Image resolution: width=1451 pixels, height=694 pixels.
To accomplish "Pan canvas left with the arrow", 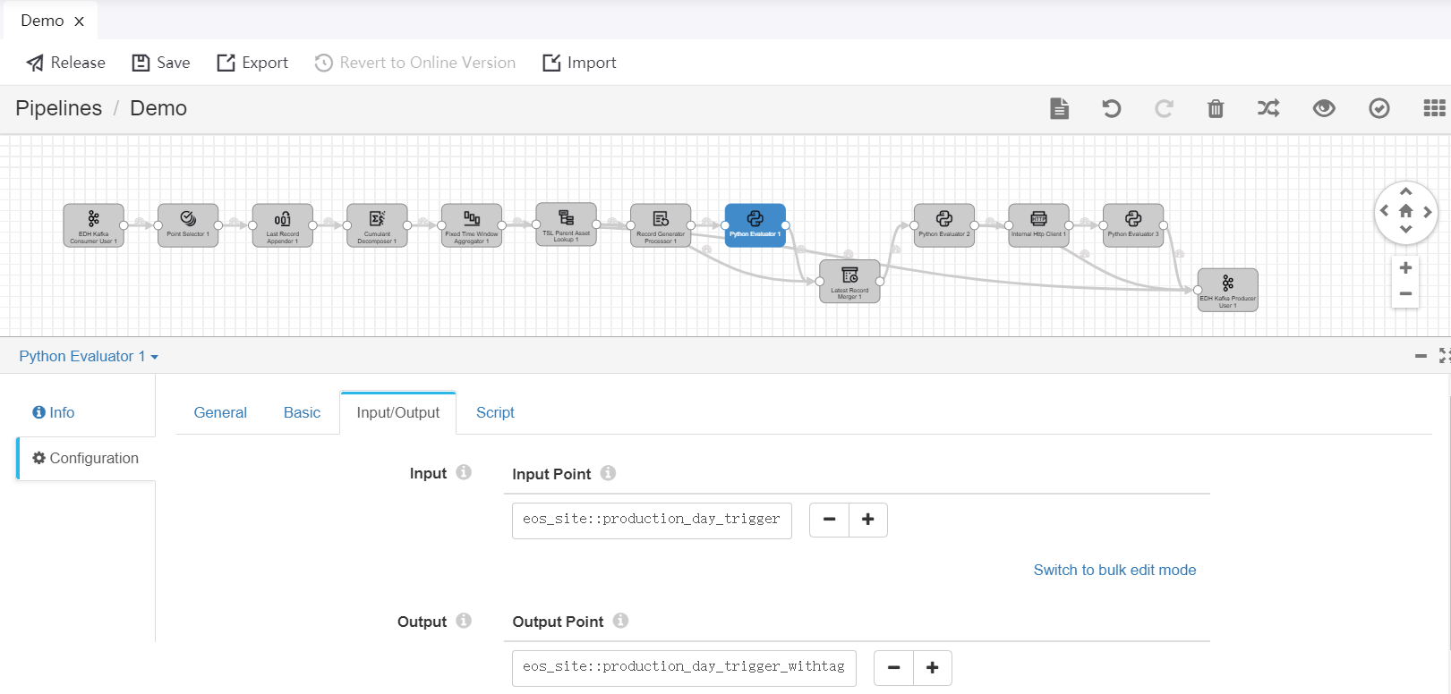I will (1385, 211).
